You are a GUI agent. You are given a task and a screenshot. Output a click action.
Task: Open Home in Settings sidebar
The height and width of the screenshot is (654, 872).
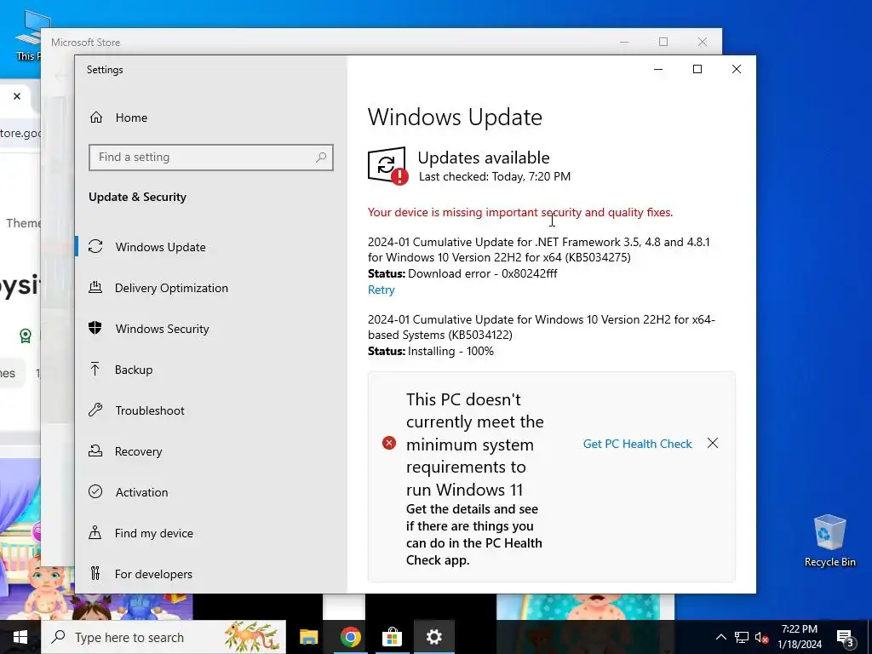211,118
